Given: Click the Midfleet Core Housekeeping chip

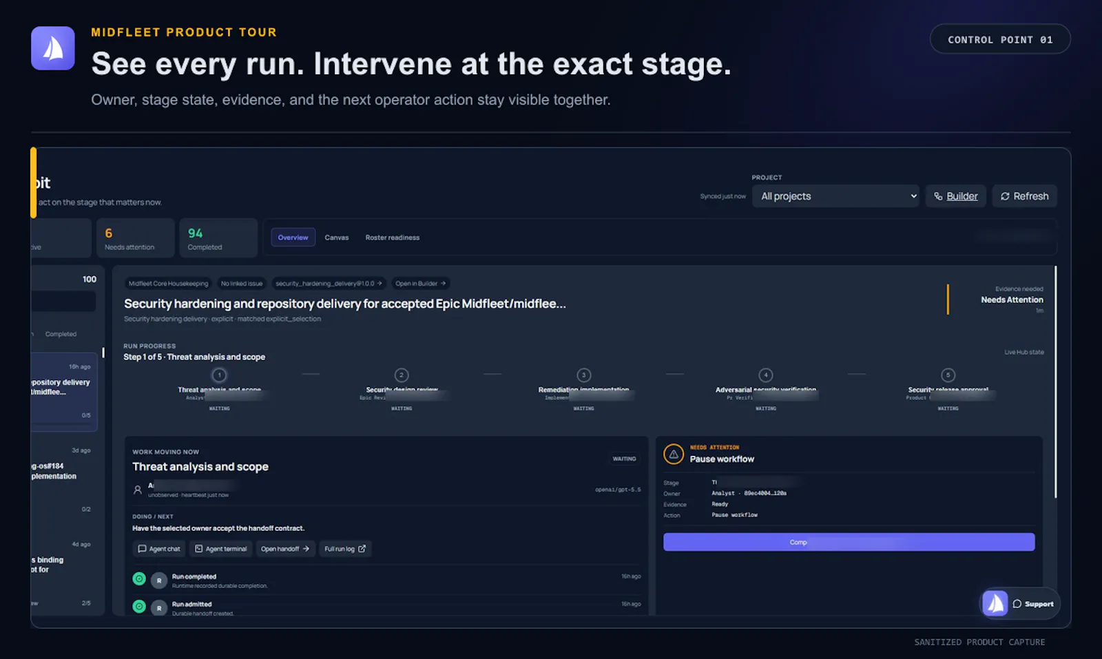Looking at the screenshot, I should pyautogui.click(x=168, y=283).
